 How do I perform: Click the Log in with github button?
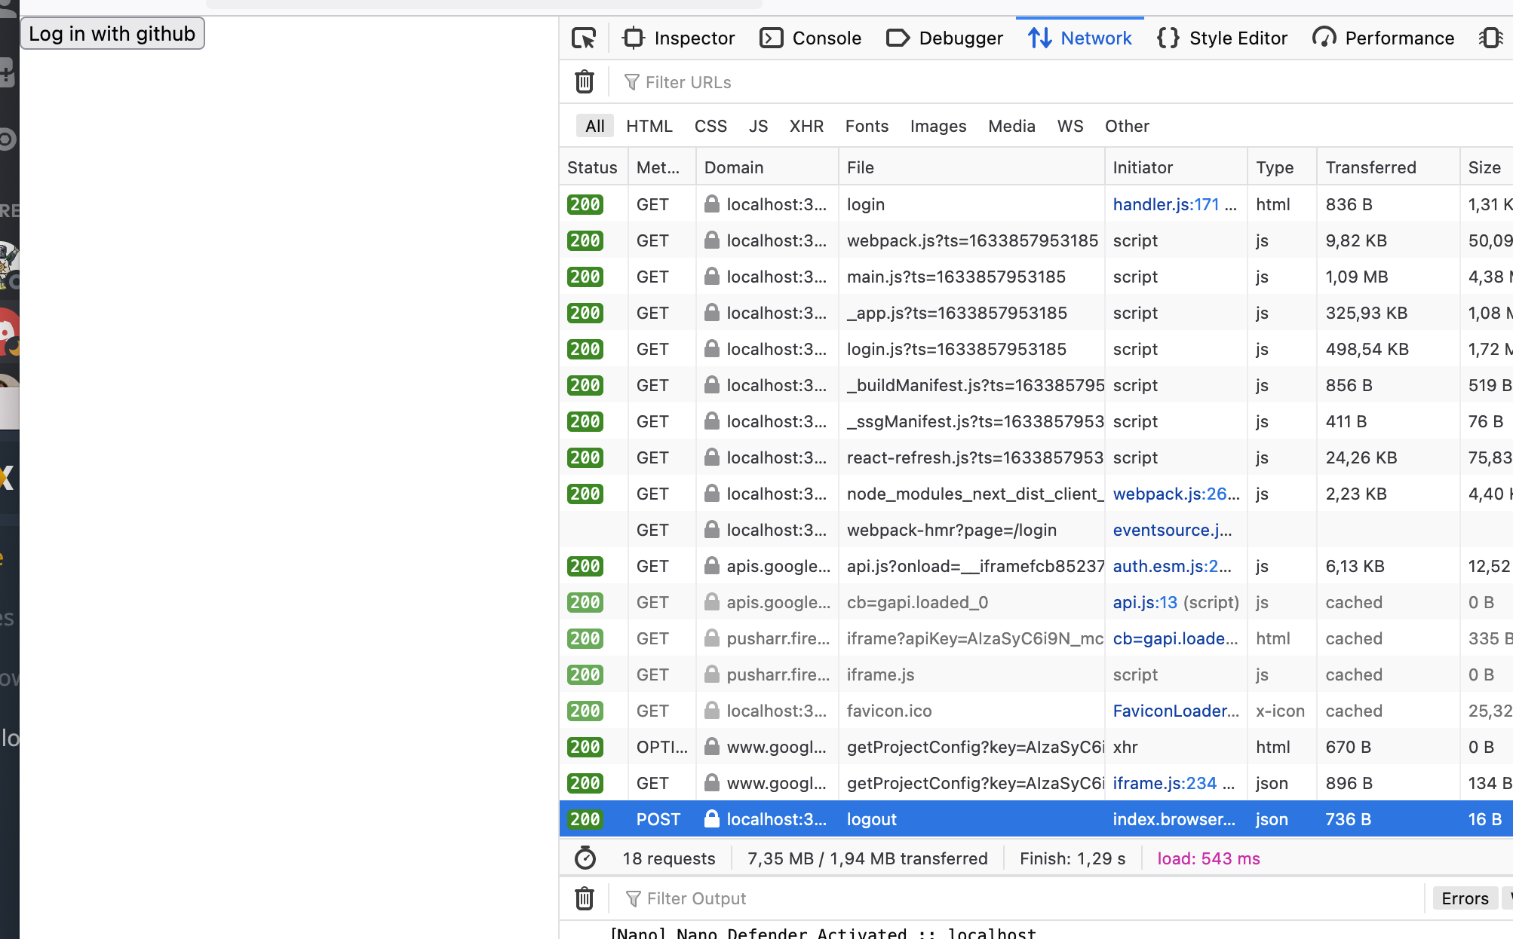(112, 33)
